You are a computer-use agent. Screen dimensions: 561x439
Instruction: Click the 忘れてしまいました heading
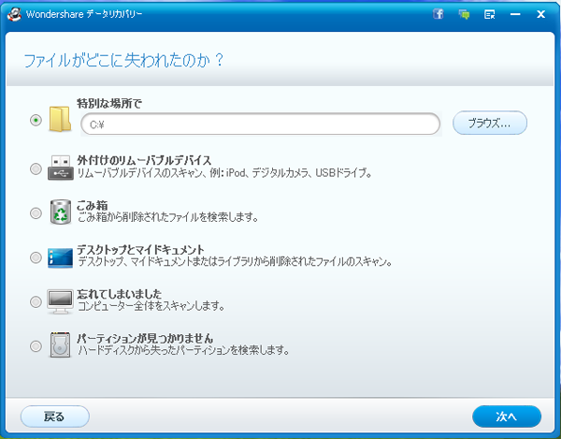click(x=119, y=294)
